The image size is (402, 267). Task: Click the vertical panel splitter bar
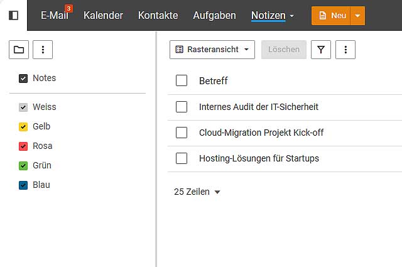click(156, 149)
